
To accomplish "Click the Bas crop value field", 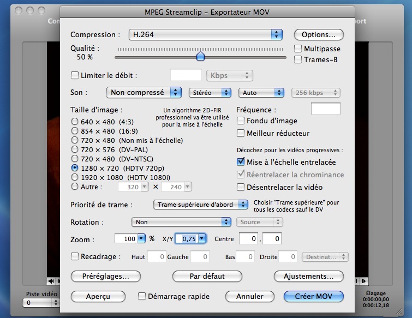I will (245, 256).
